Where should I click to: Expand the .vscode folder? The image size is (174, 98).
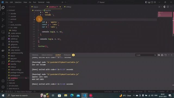pos(18,16)
